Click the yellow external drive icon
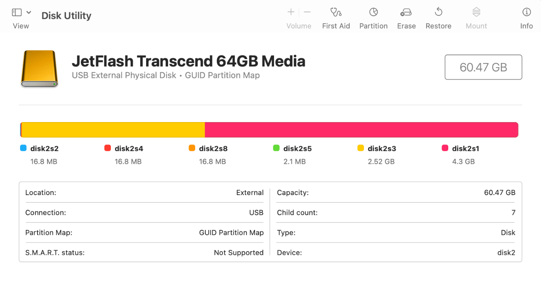 [x=39, y=68]
